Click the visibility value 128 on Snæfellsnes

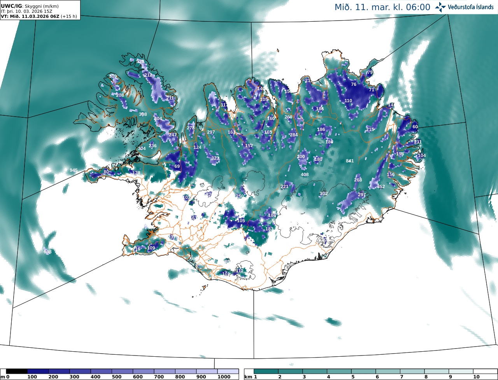[x=136, y=173]
